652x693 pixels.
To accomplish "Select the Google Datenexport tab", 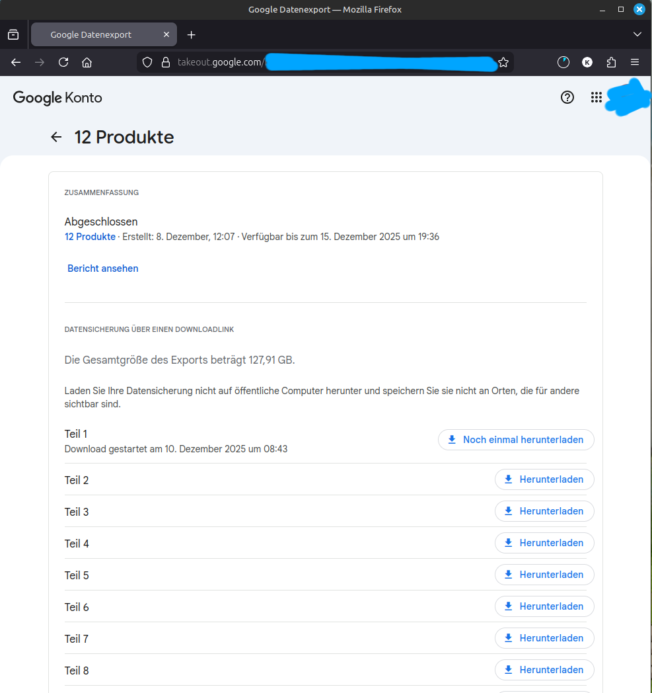I will (91, 34).
